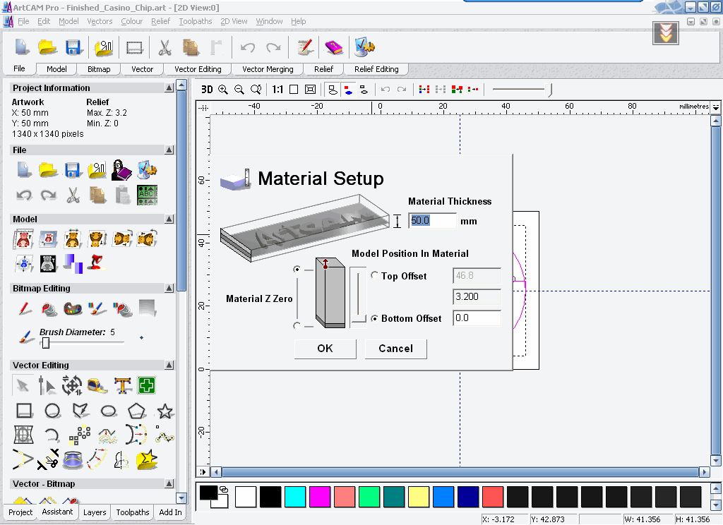This screenshot has width=723, height=525.
Task: Click the Material Thickness input field
Action: [x=433, y=221]
